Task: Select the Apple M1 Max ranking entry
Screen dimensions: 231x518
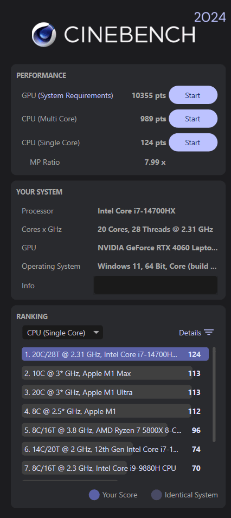Action: [x=112, y=374]
